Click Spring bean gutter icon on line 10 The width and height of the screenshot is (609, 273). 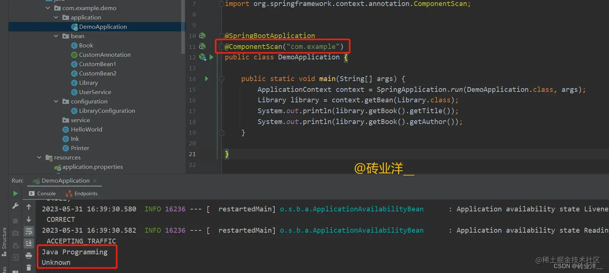click(202, 36)
